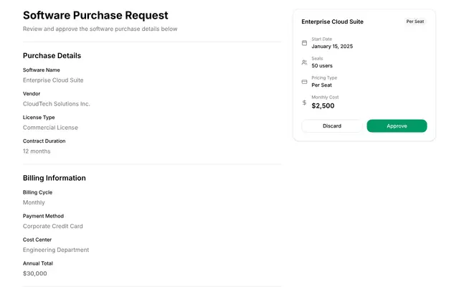The width and height of the screenshot is (459, 287).
Task: Click the Contract Duration label
Action: coord(44,141)
